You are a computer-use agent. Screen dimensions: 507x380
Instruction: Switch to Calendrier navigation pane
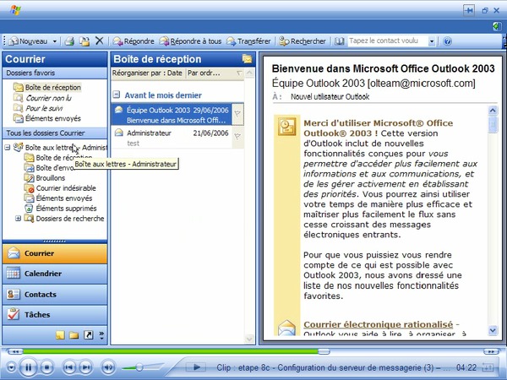pos(55,274)
